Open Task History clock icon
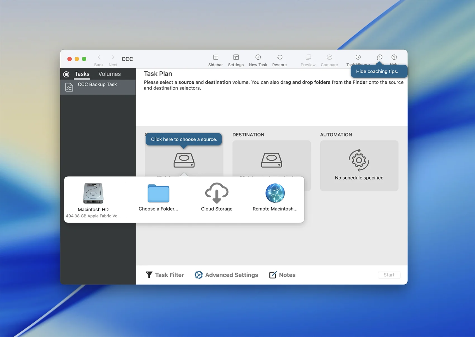The image size is (475, 337). 358,57
